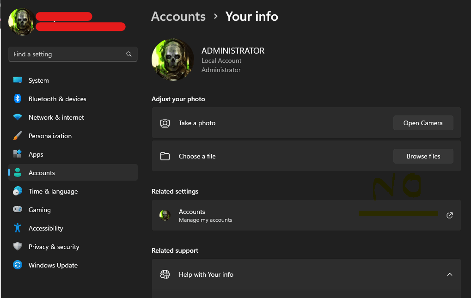Click the System monitor icon in sidebar
The height and width of the screenshot is (298, 471).
click(x=18, y=80)
